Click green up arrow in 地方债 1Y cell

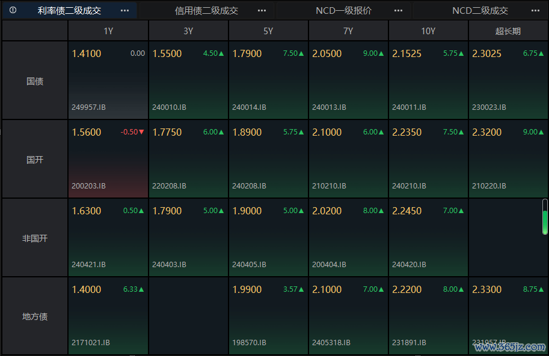(x=141, y=289)
